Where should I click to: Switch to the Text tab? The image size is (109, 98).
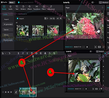pos(17,8)
